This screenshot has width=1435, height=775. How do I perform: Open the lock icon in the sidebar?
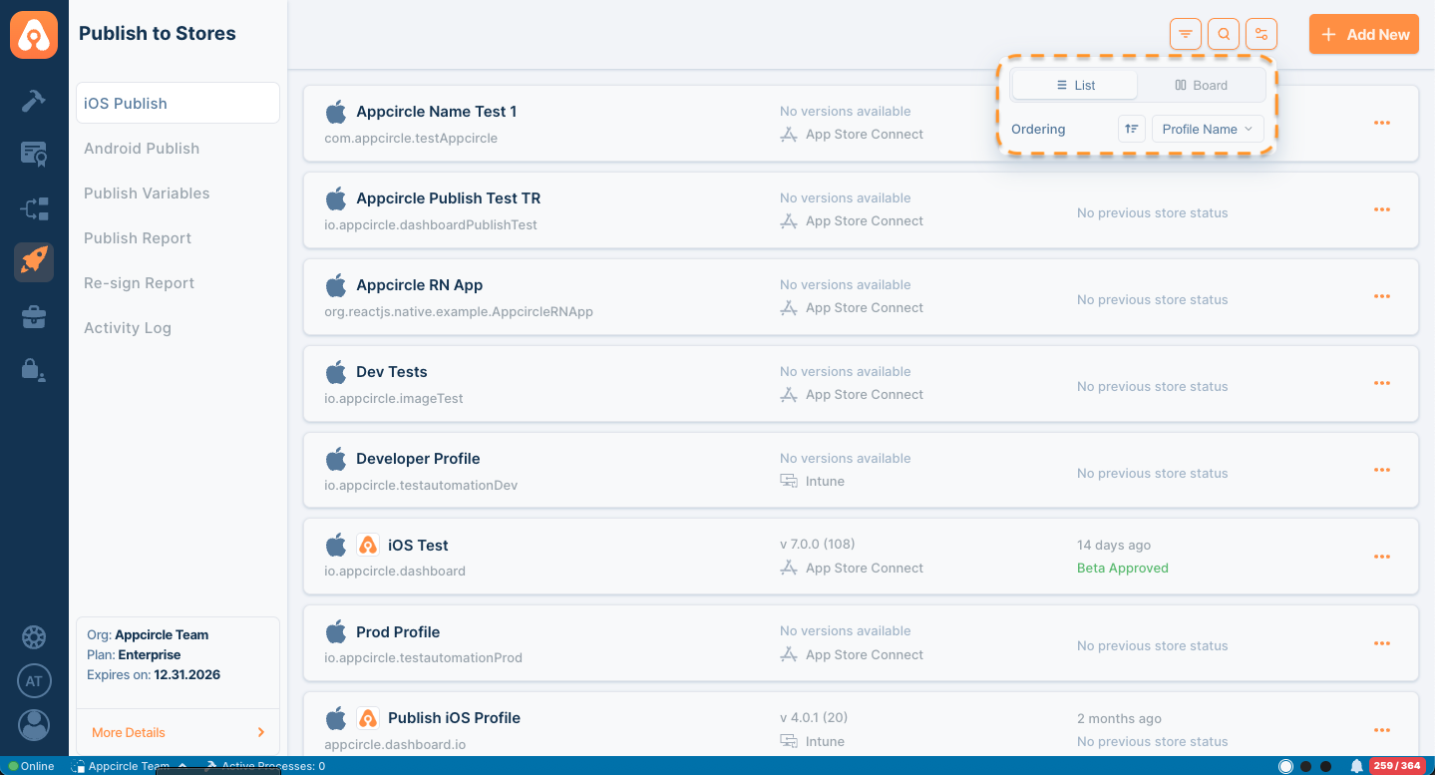tap(34, 370)
